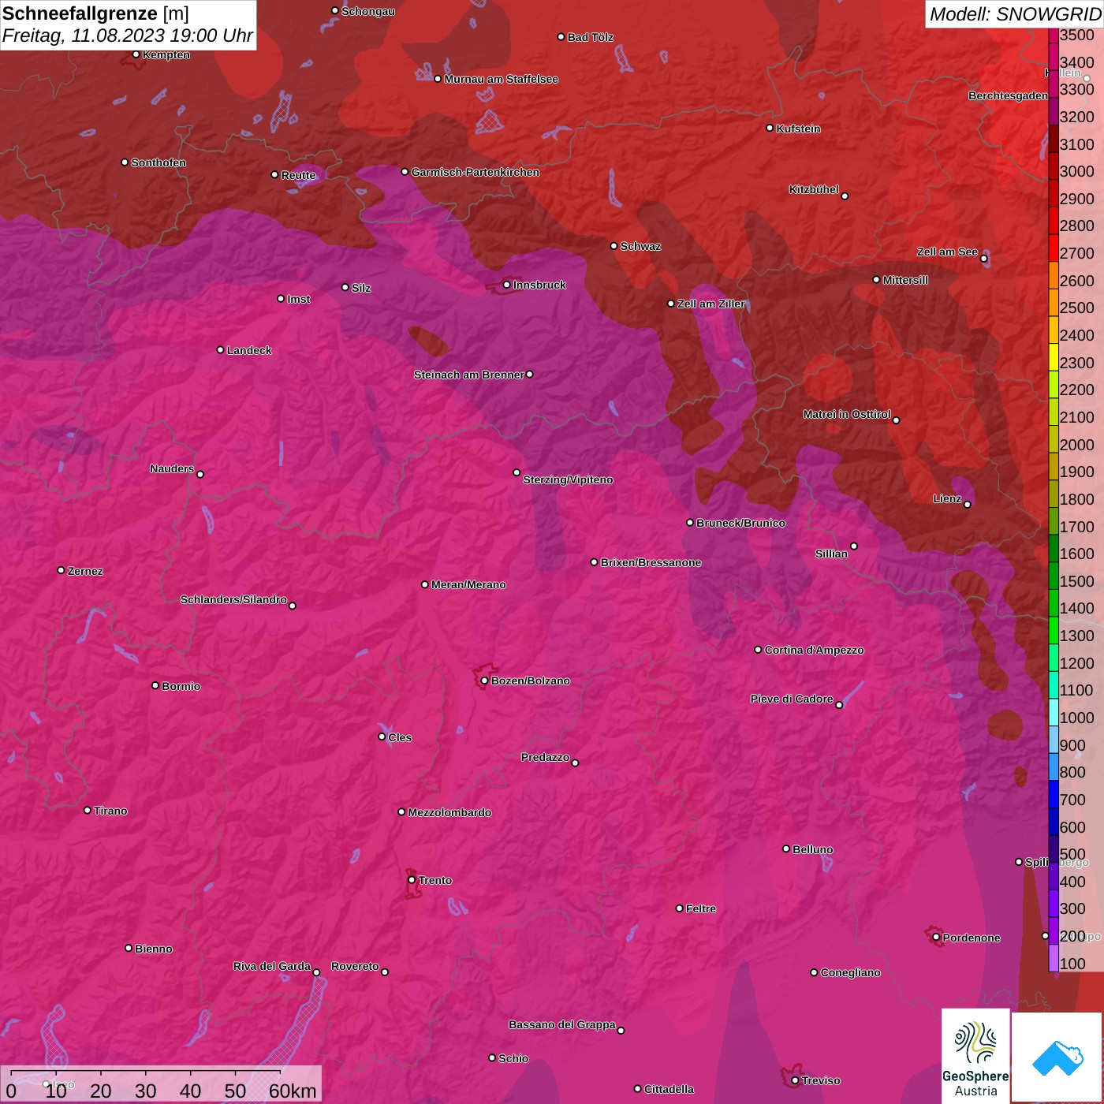The image size is (1104, 1104).
Task: Click the date Freitag, 11.08.2023 19:00 Uhr
Action: tap(127, 35)
